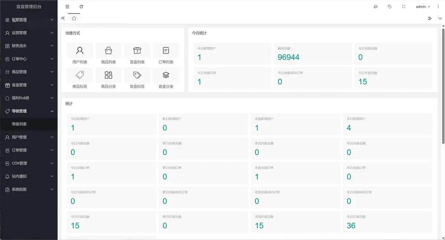Open the 用户列表 shortcut icon

tap(80, 50)
